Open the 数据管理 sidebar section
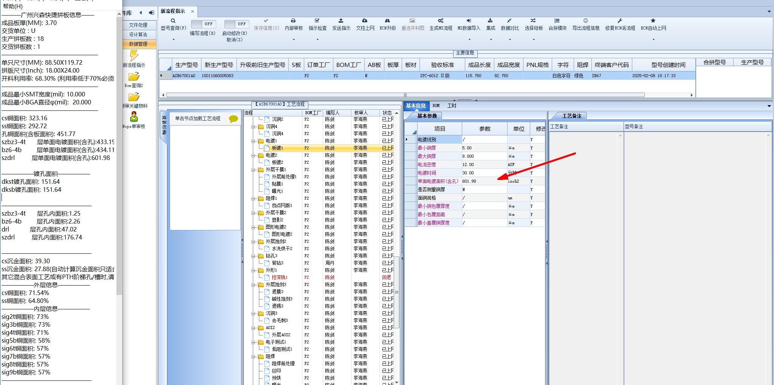The height and width of the screenshot is (385, 774). 138,44
